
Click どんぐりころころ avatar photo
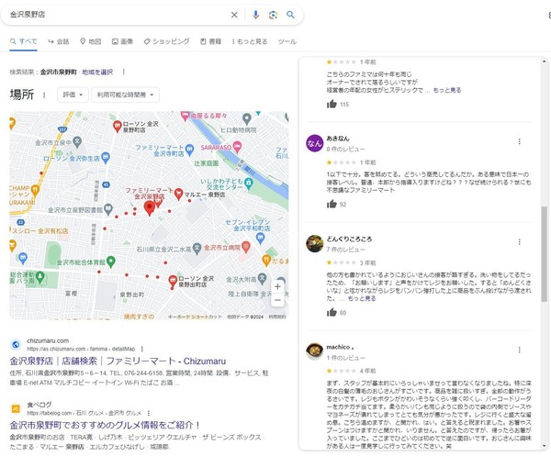coord(314,243)
